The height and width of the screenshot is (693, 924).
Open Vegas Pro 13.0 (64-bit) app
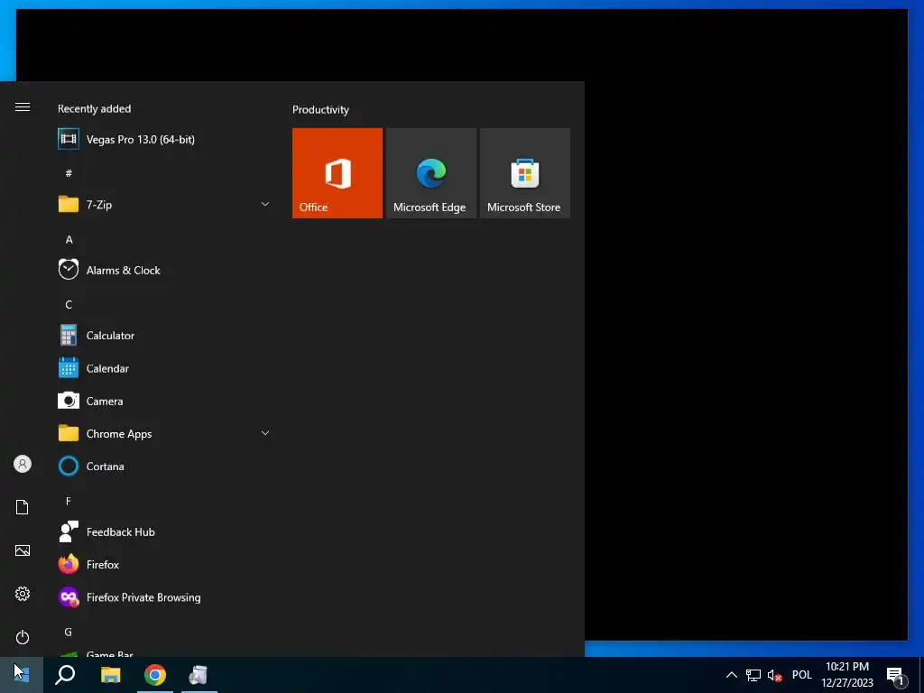click(x=164, y=140)
